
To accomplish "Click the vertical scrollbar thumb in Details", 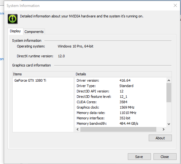I will pos(169,92).
